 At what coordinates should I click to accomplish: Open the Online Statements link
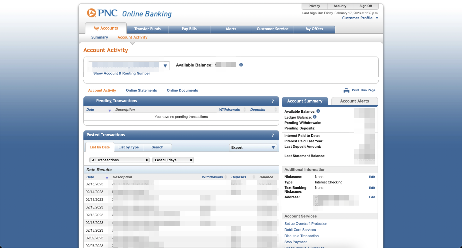coord(141,90)
